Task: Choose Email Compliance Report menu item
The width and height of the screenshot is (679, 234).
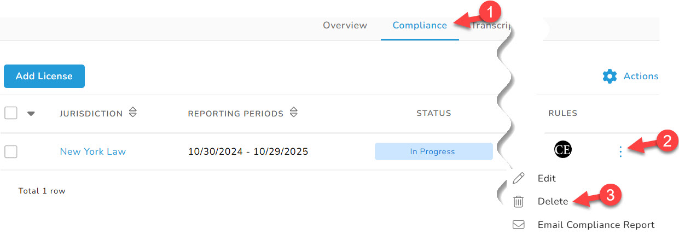Action: point(596,225)
